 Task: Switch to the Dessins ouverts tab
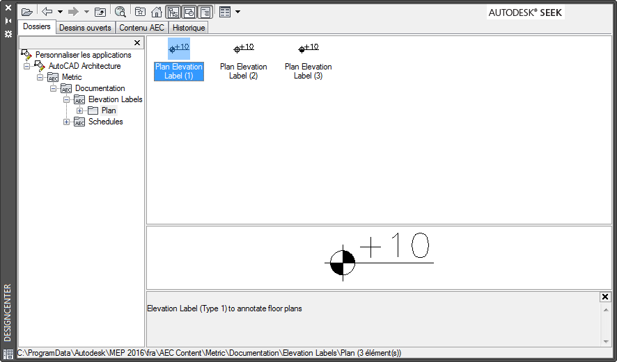(x=85, y=28)
